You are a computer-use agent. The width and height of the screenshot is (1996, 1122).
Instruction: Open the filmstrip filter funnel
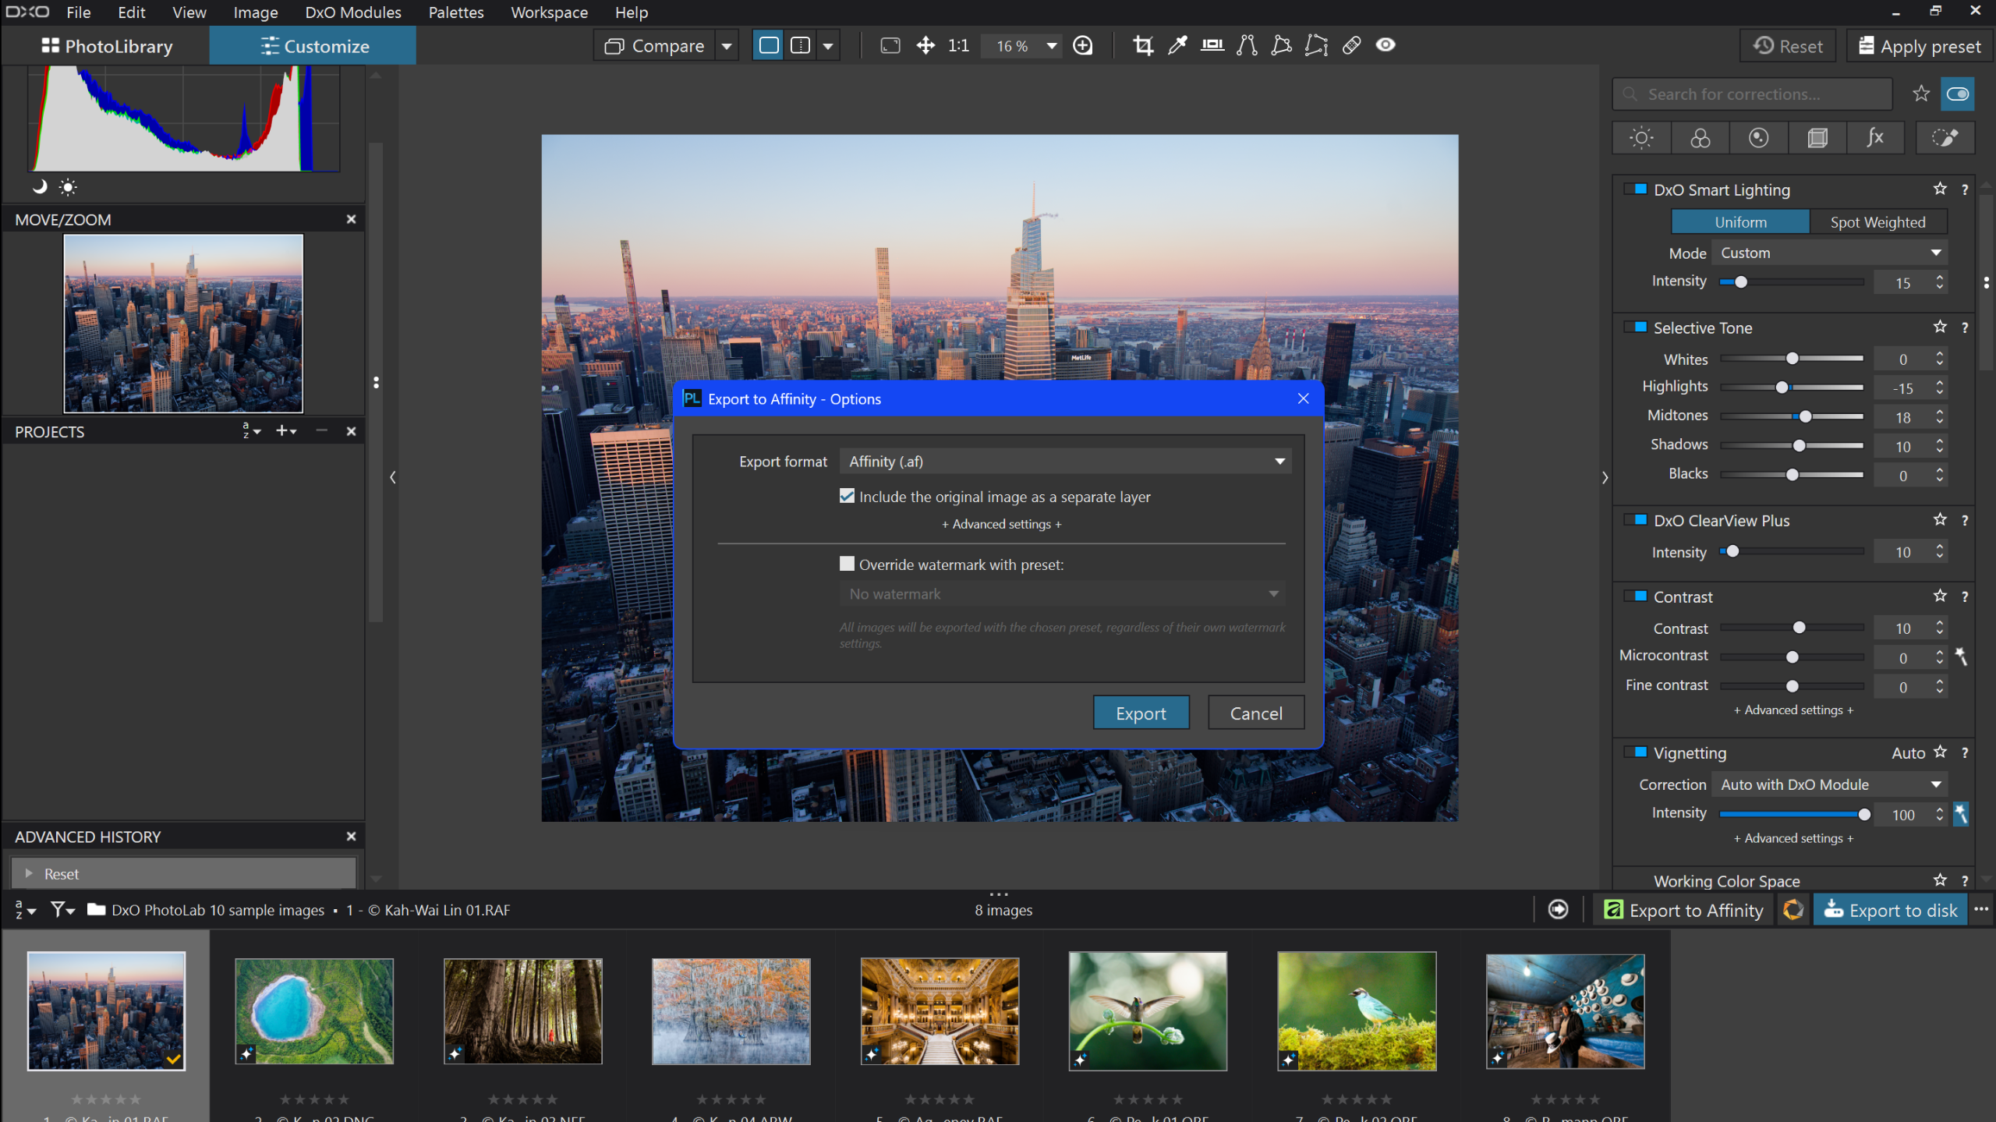coord(62,909)
